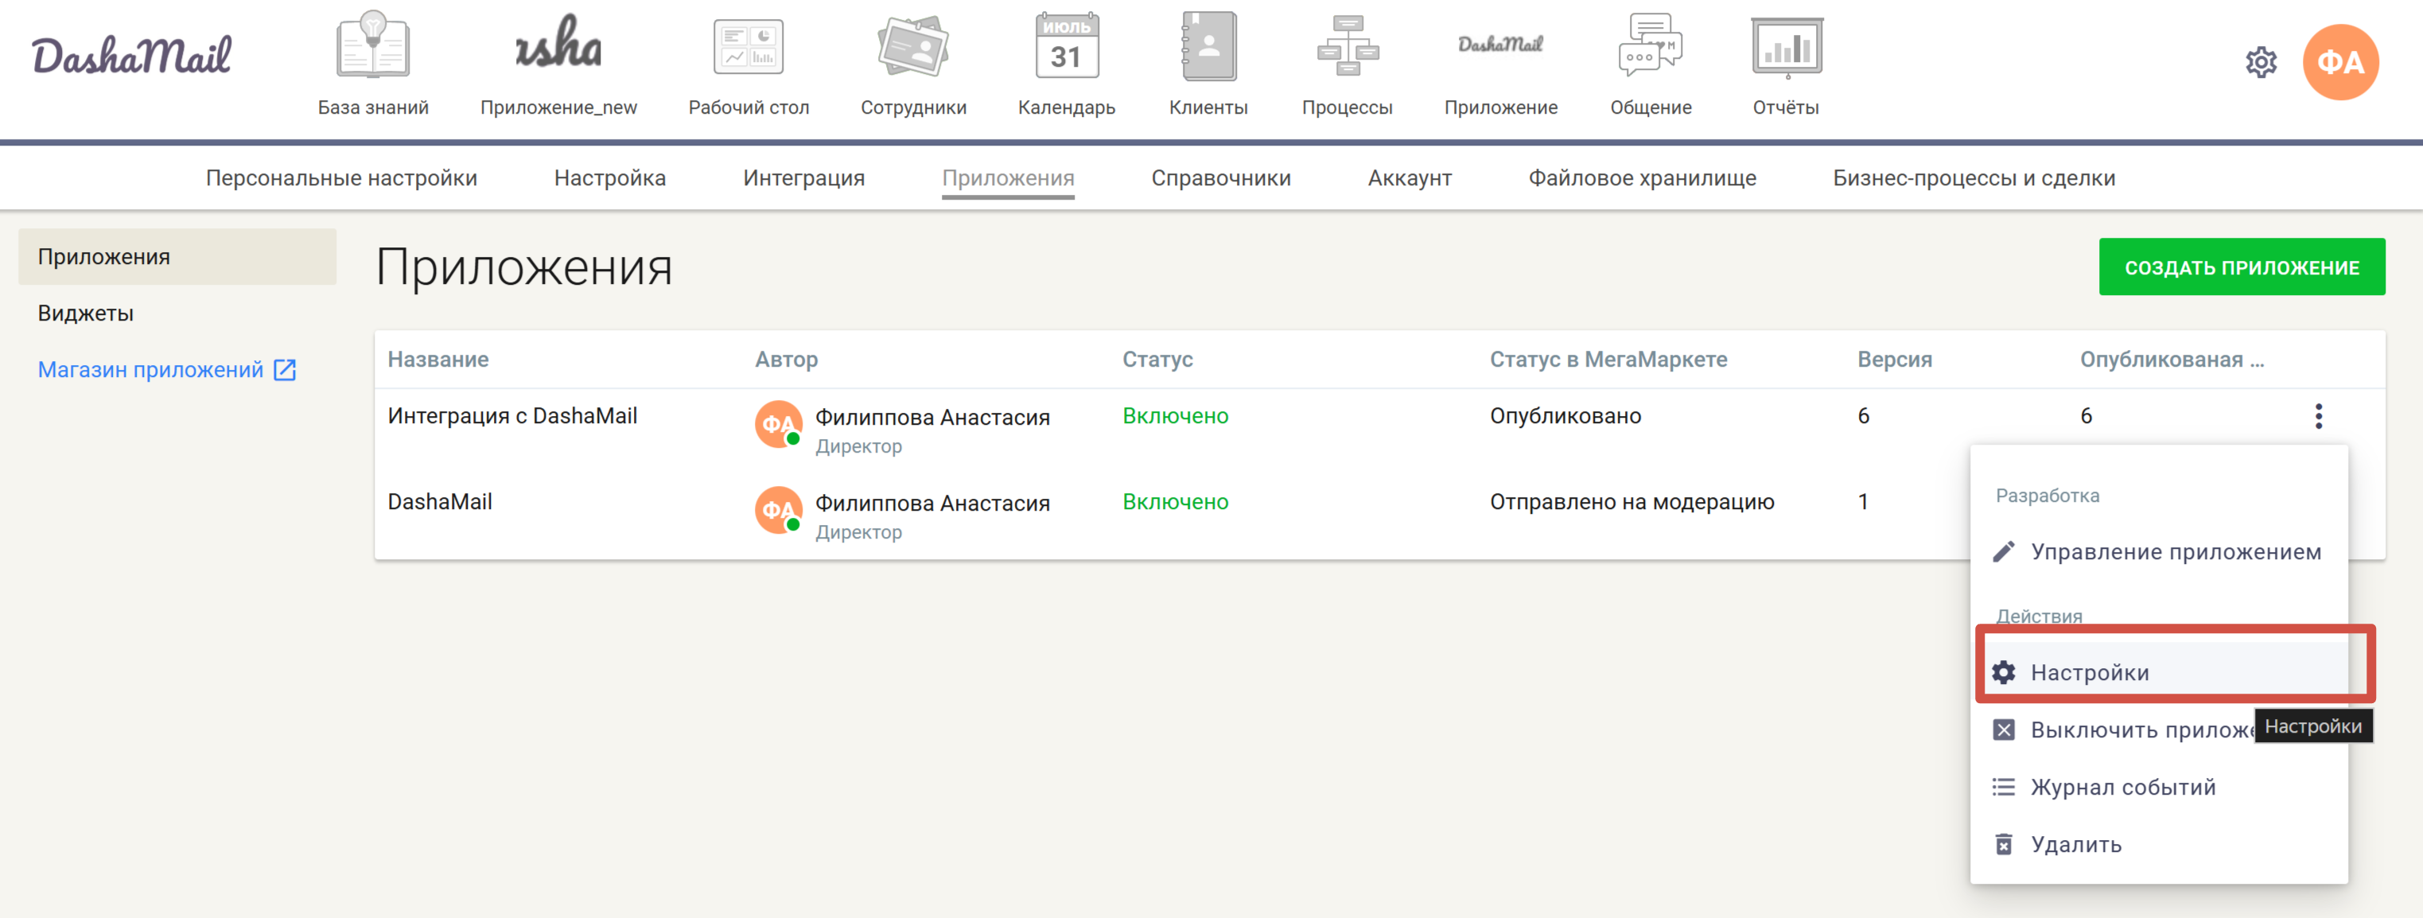The image size is (2423, 918).
Task: Click the trash icon for Удалить
Action: point(2004,844)
